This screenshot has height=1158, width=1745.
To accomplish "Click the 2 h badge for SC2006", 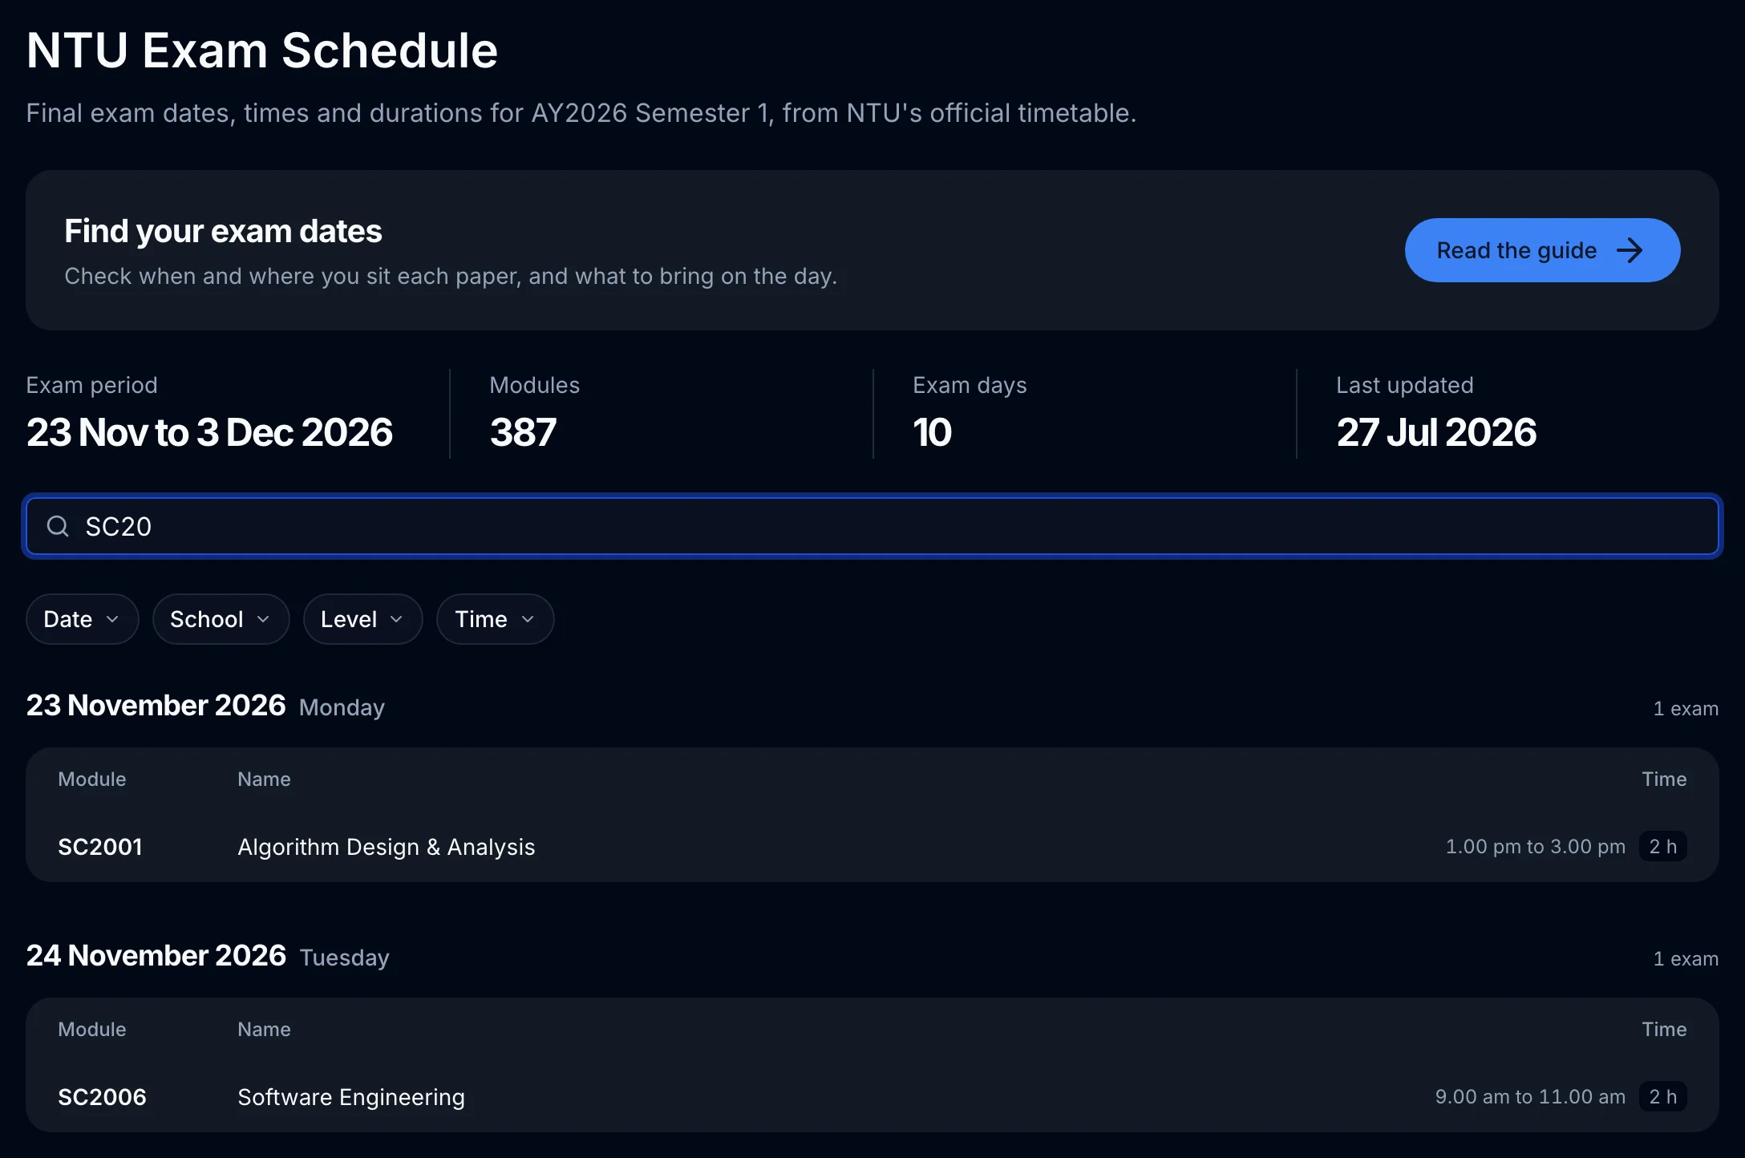I will (1663, 1097).
